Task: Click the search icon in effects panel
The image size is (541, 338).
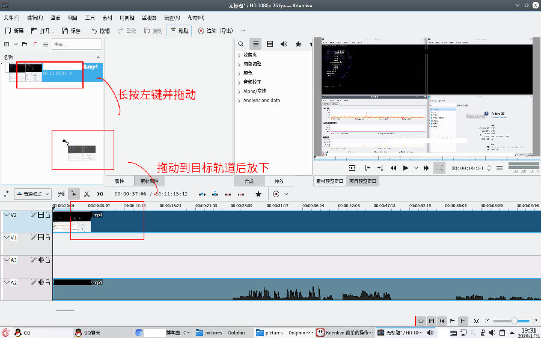Action: [x=241, y=44]
